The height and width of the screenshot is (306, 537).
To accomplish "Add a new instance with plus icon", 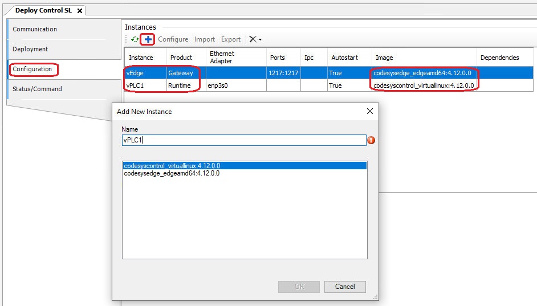I will tap(148, 39).
